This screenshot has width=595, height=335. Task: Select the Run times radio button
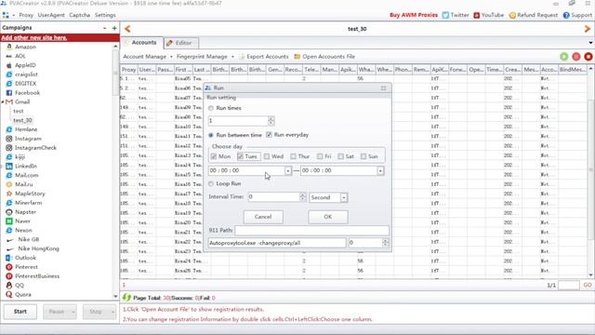click(x=211, y=108)
